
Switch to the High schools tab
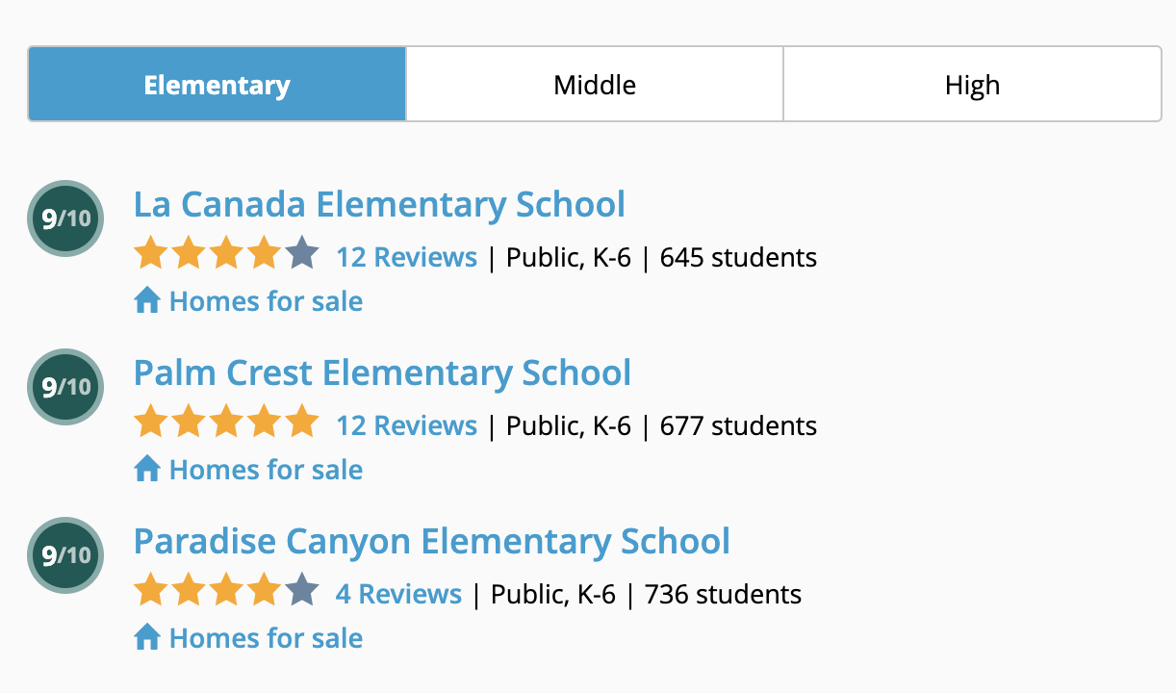972,84
